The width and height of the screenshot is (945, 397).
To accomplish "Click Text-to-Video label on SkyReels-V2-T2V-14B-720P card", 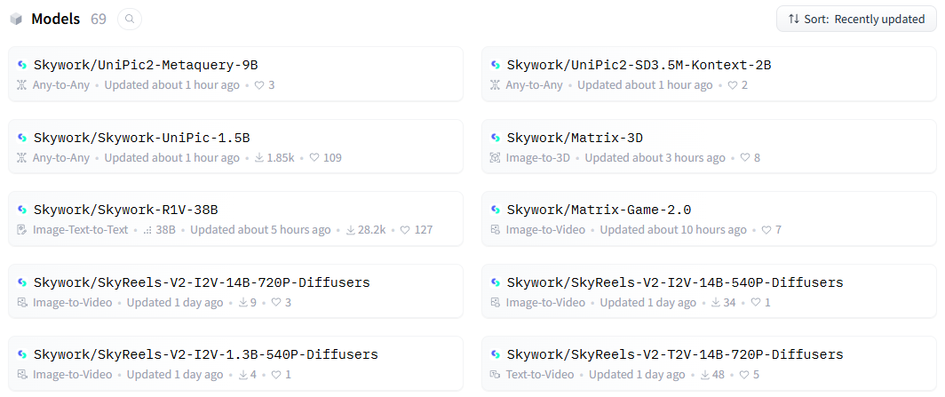I will point(540,375).
